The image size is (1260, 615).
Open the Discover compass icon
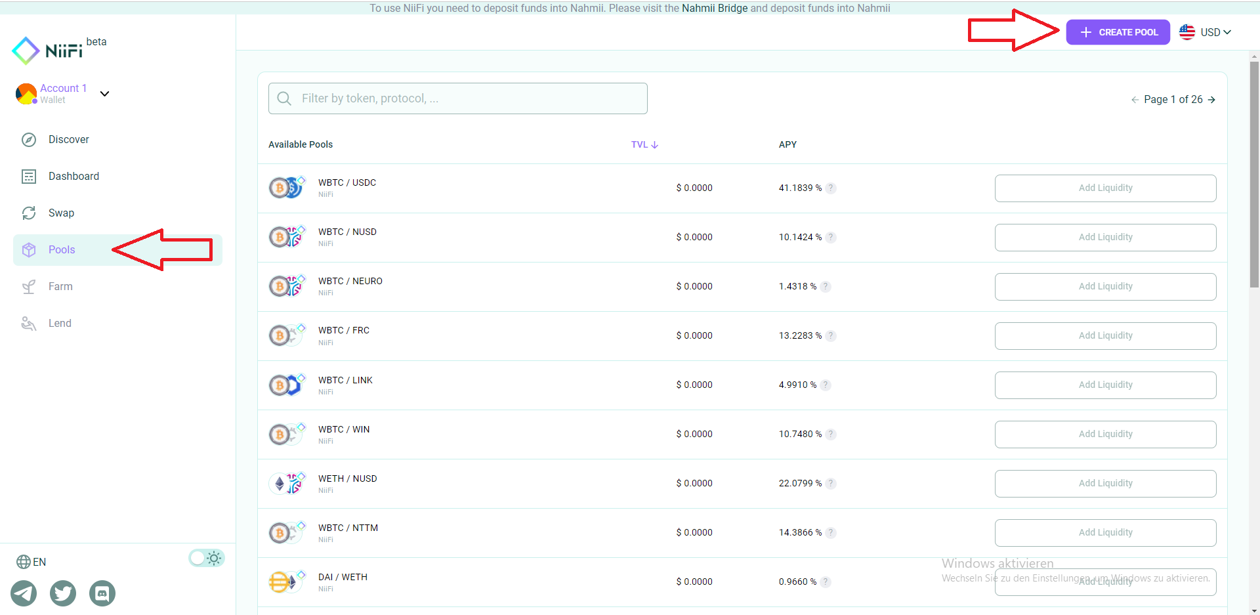click(x=29, y=139)
